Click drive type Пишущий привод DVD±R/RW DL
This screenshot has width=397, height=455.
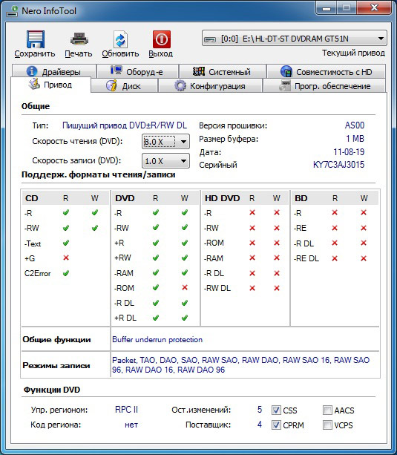(125, 125)
